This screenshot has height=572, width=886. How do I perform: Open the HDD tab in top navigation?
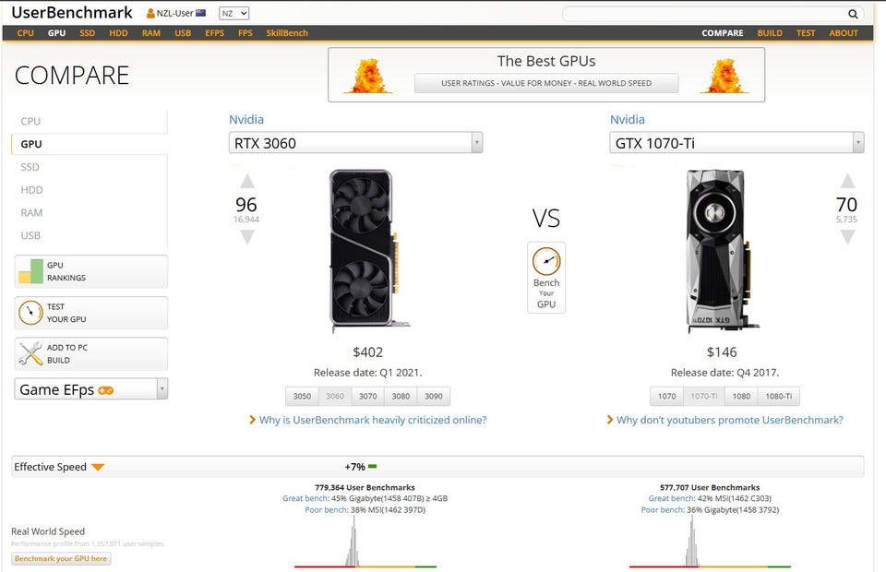pyautogui.click(x=118, y=32)
